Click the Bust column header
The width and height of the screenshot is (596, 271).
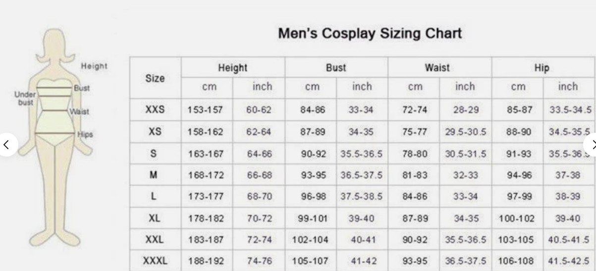(x=336, y=68)
